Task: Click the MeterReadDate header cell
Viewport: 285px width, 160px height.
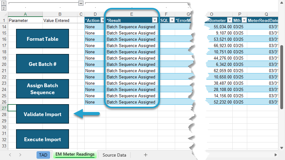Action: click(x=263, y=20)
